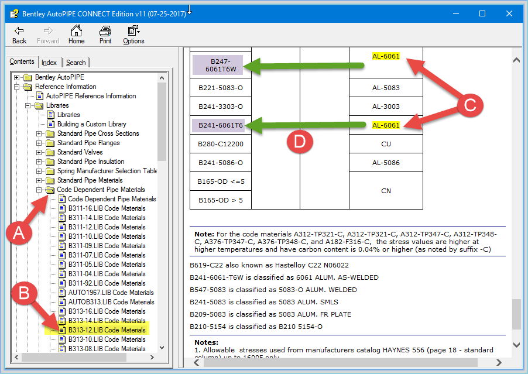The width and height of the screenshot is (528, 374).
Task: Click the AUTO1967.LIB page icon
Action: point(62,293)
